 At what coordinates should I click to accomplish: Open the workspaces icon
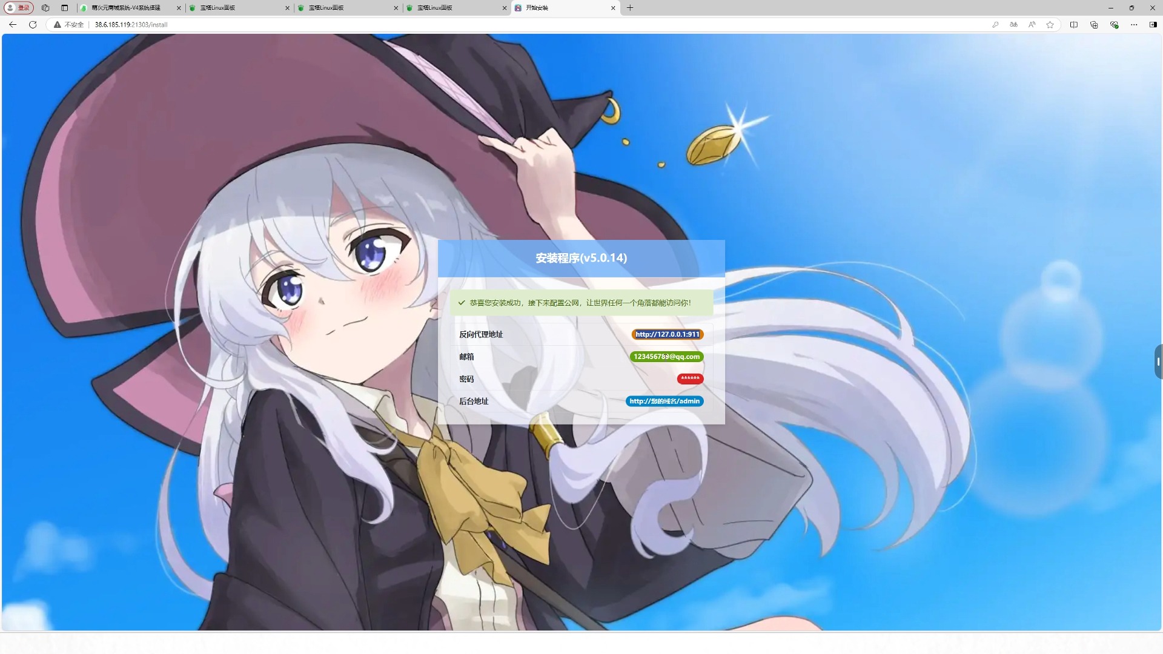45,8
